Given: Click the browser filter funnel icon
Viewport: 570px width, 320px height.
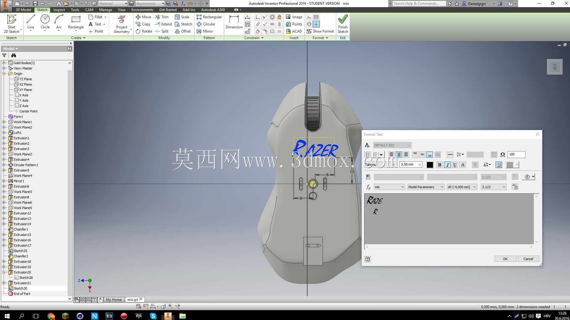Looking at the screenshot, I should (x=4, y=55).
